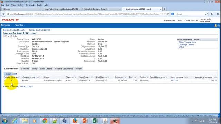Sort End Date column ascending

pos(106,77)
